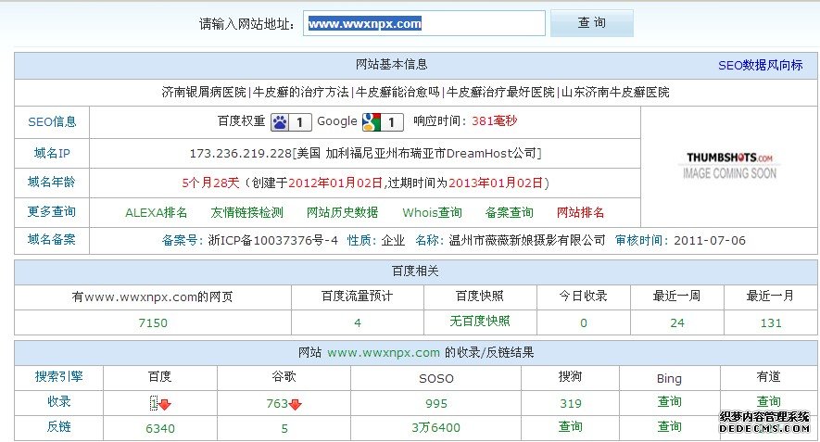Click Google backlinks count 5
820x442 pixels.
coord(284,429)
